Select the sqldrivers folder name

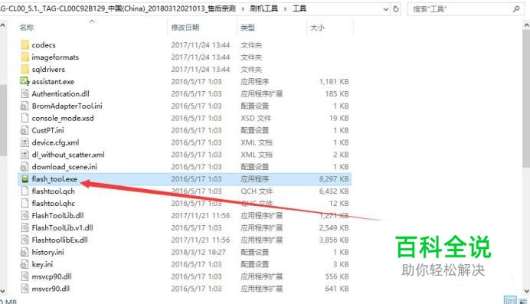(48, 69)
